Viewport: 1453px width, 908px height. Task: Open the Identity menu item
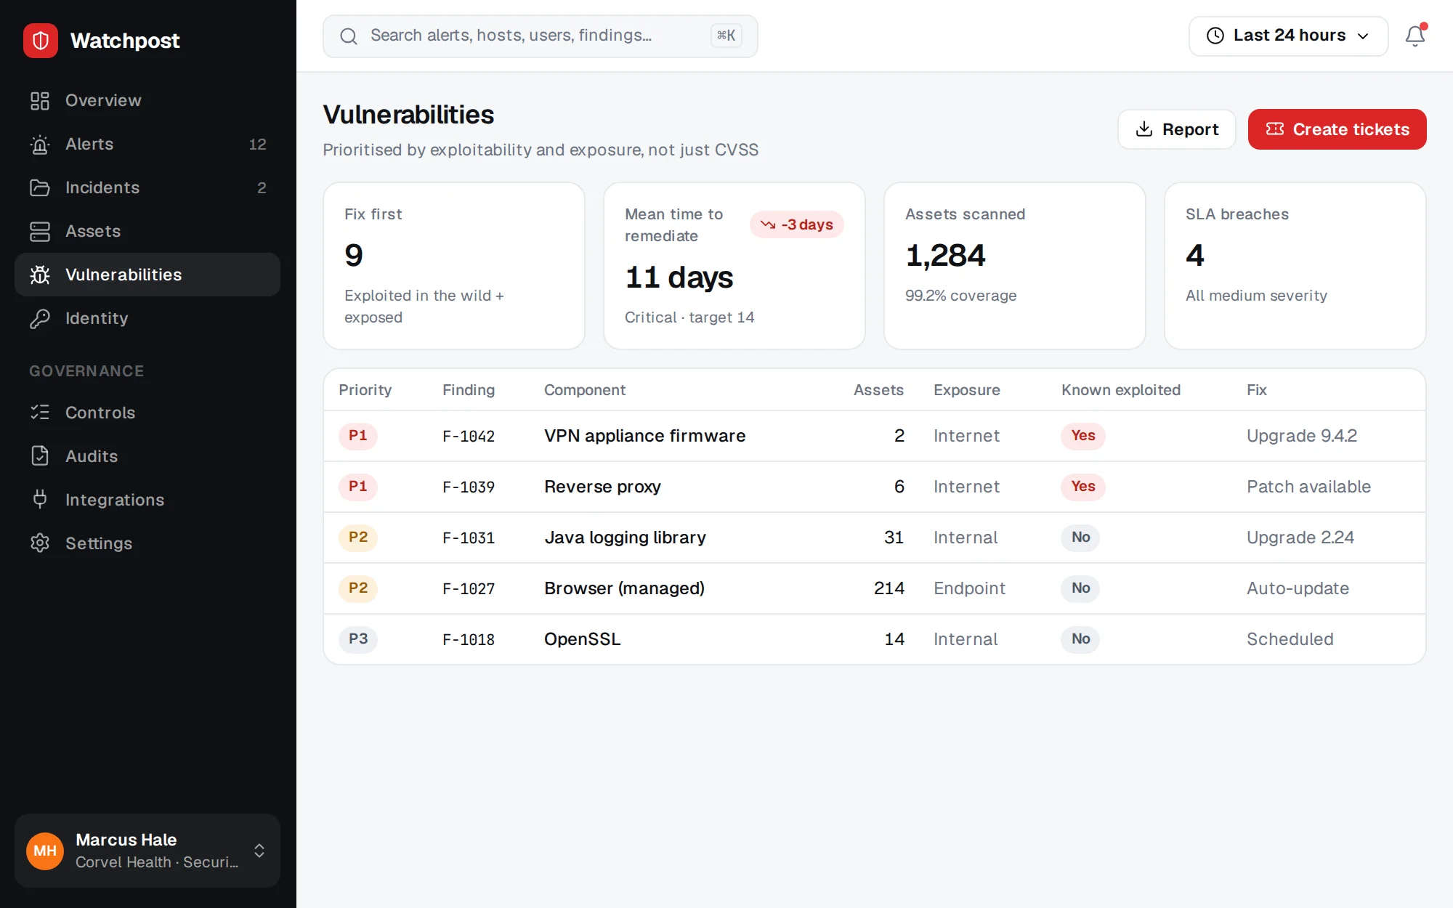[147, 318]
